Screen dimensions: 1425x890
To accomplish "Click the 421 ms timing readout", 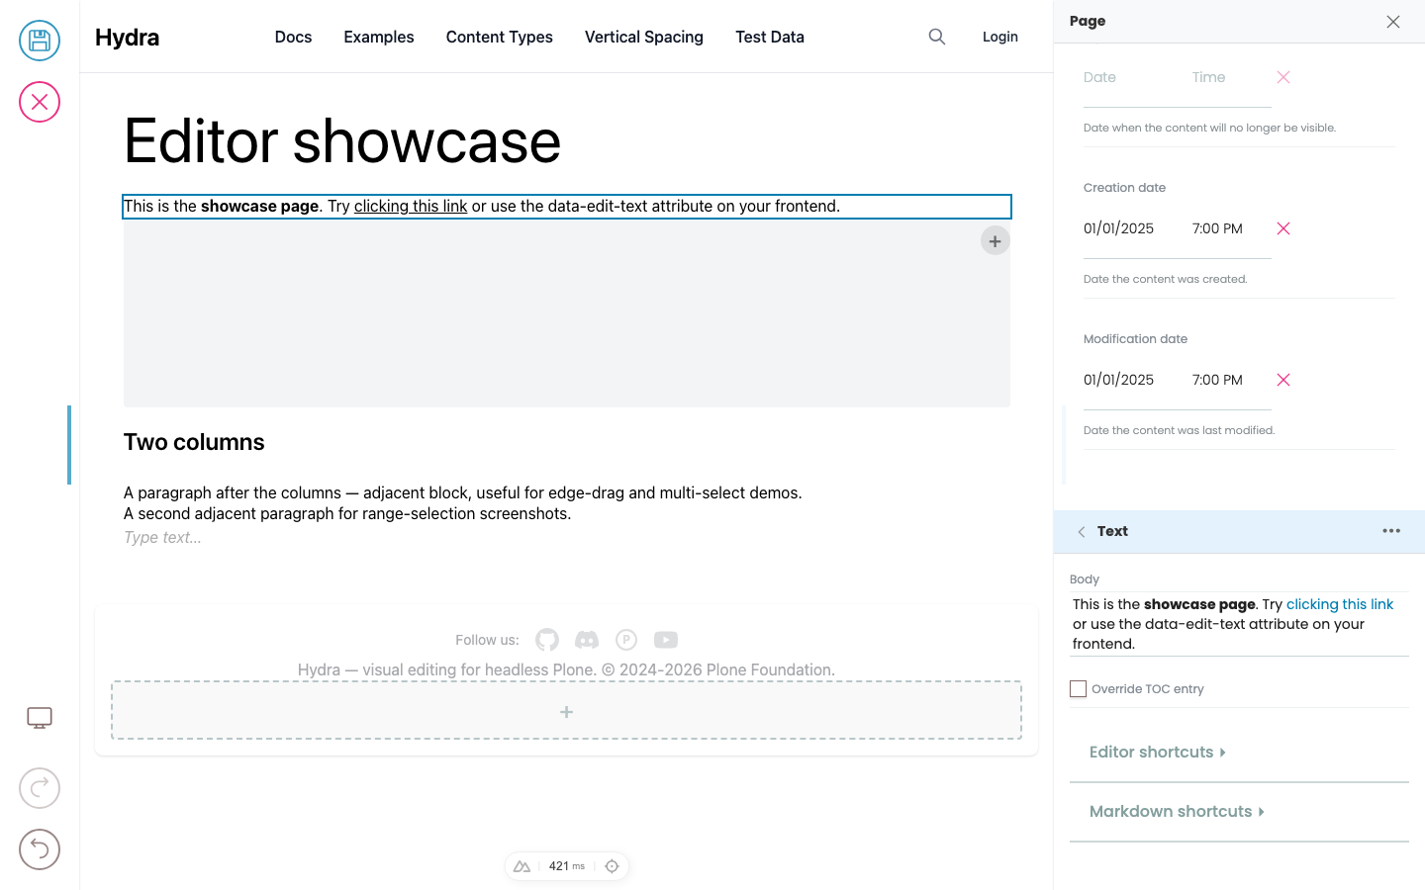I will click(x=567, y=866).
